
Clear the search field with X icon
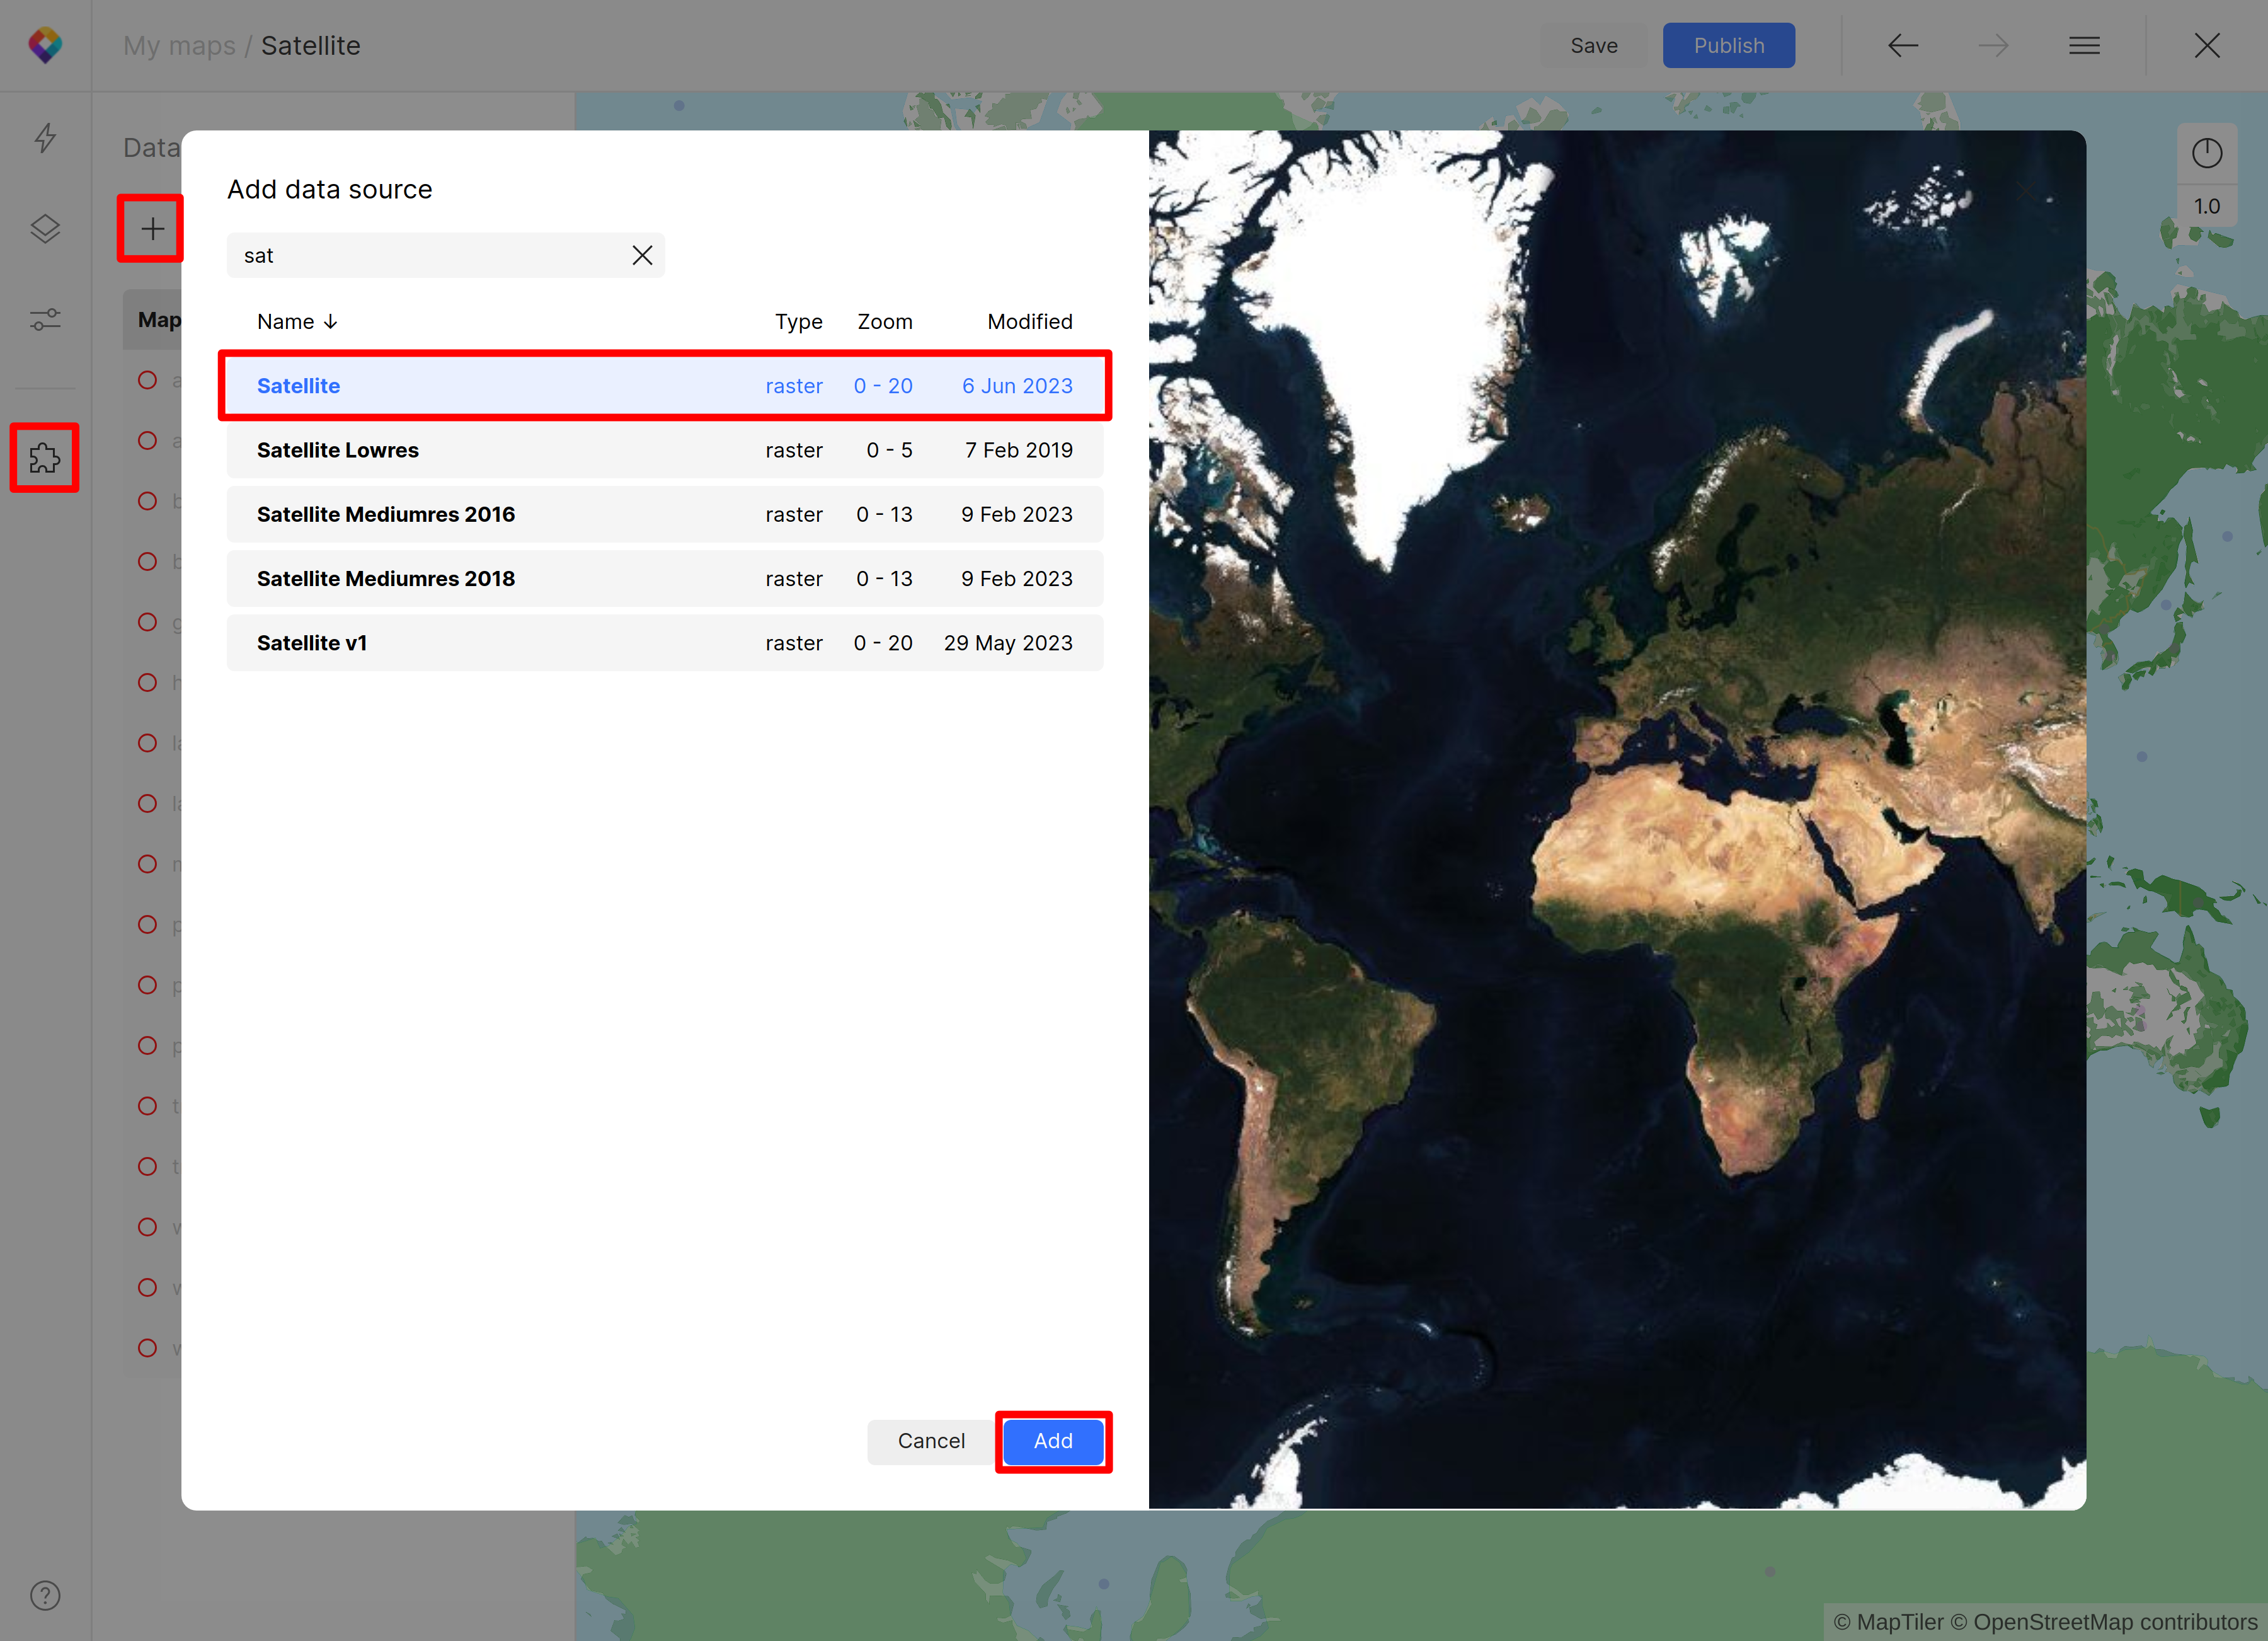coord(642,255)
